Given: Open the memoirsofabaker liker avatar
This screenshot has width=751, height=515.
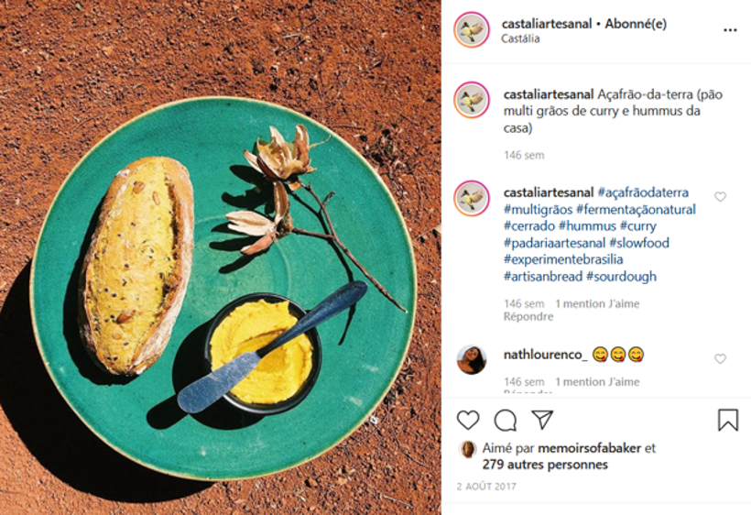Looking at the screenshot, I should pos(467,449).
